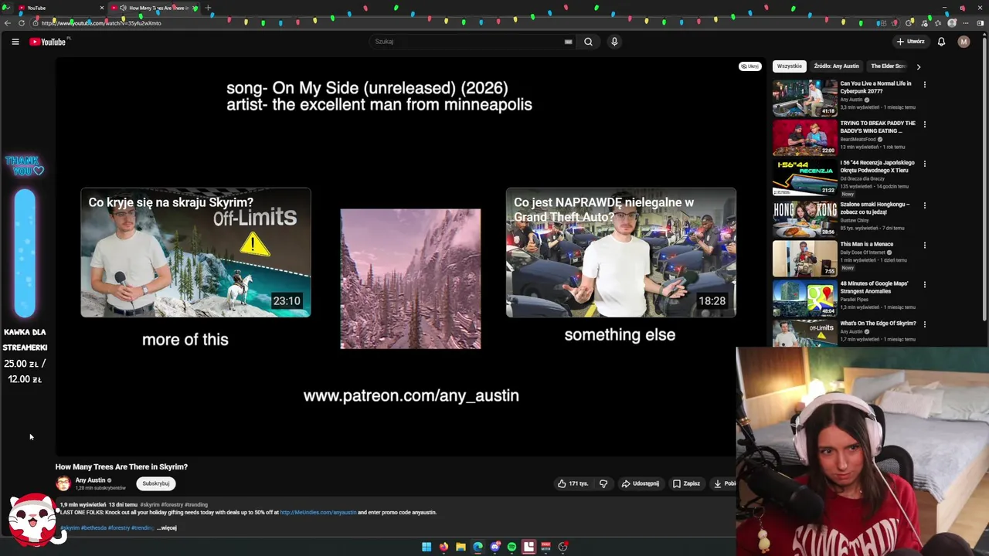
Task: Open options for This Man is a Menace video
Action: [924, 245]
